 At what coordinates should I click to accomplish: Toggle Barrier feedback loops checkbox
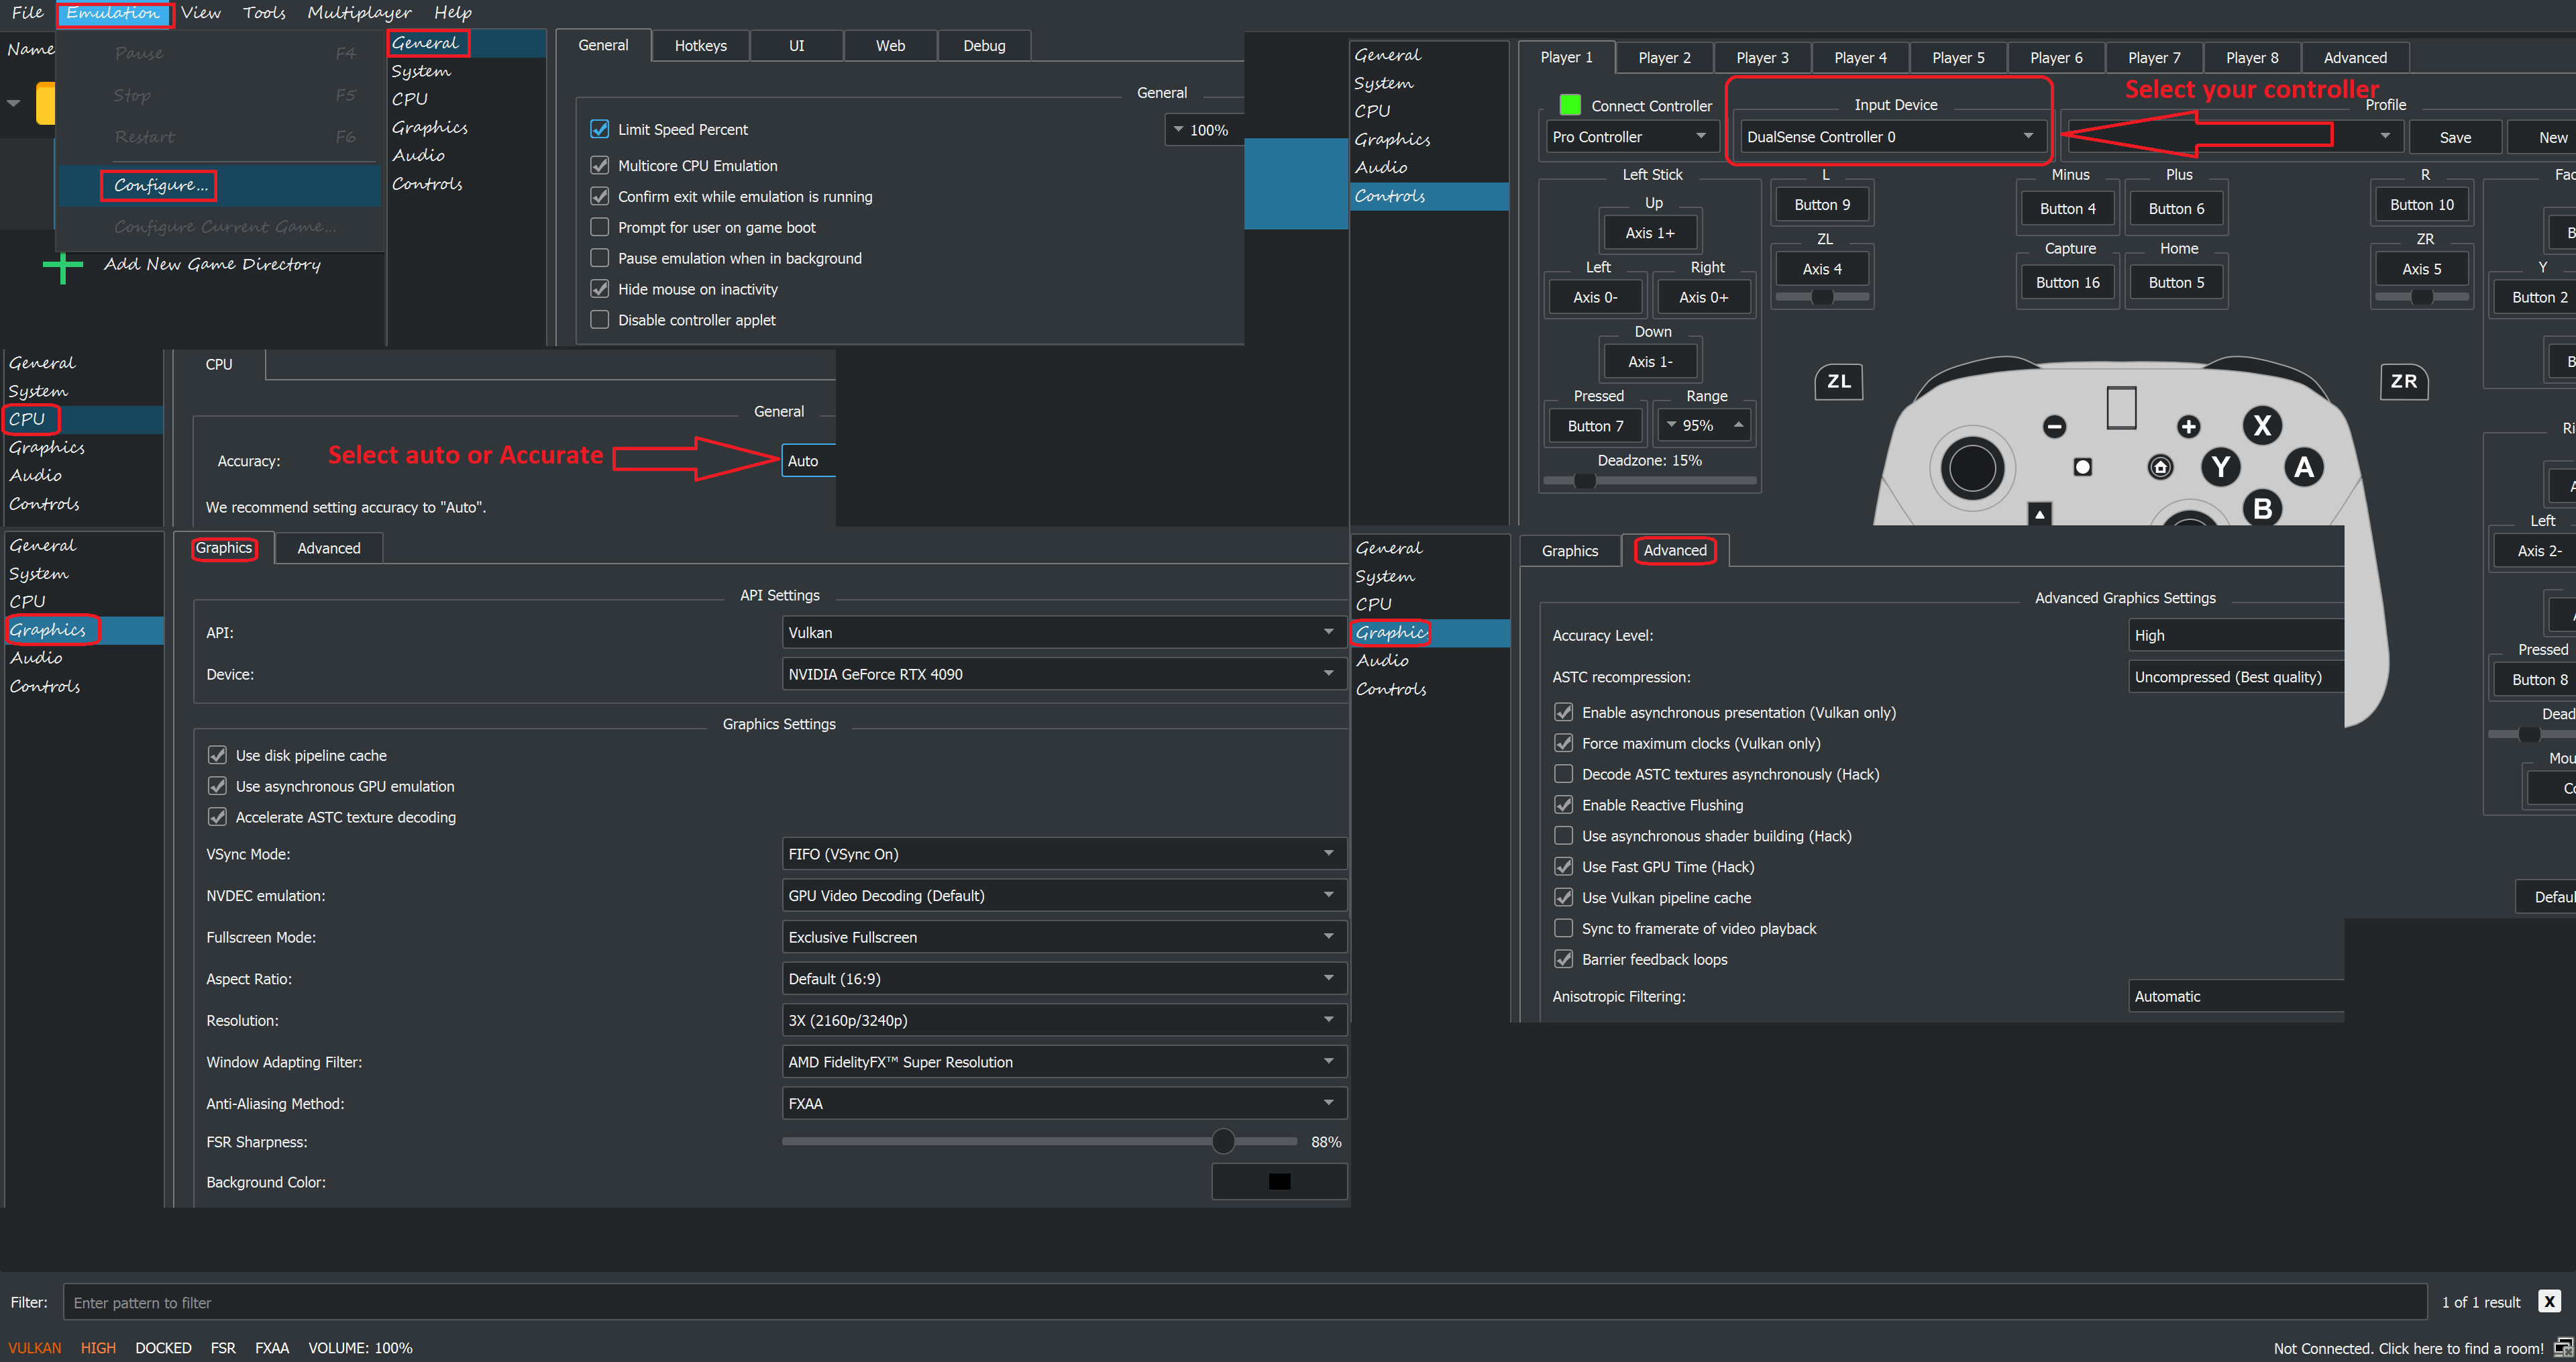[x=1563, y=959]
